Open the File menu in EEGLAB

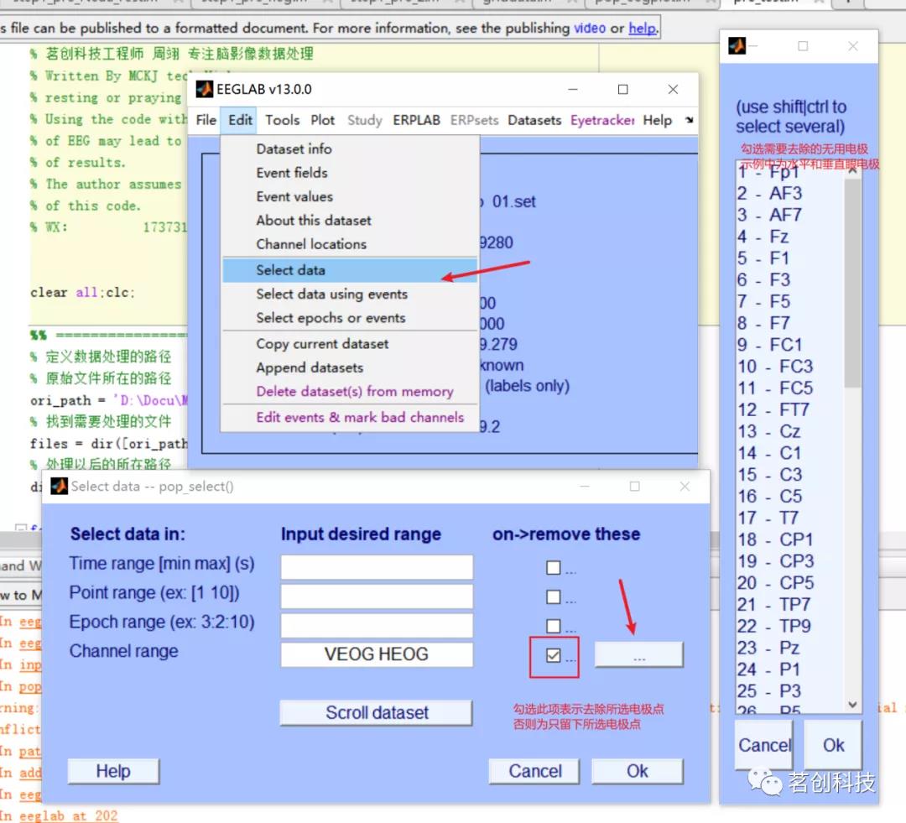point(206,120)
